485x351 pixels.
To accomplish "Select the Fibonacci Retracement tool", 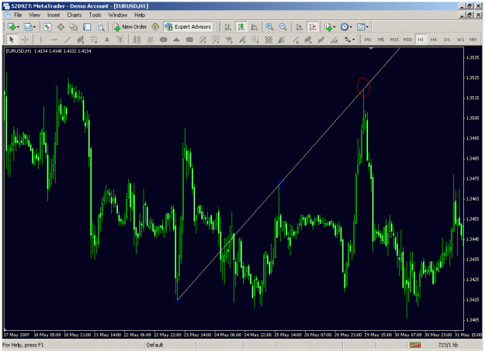I will click(94, 40).
